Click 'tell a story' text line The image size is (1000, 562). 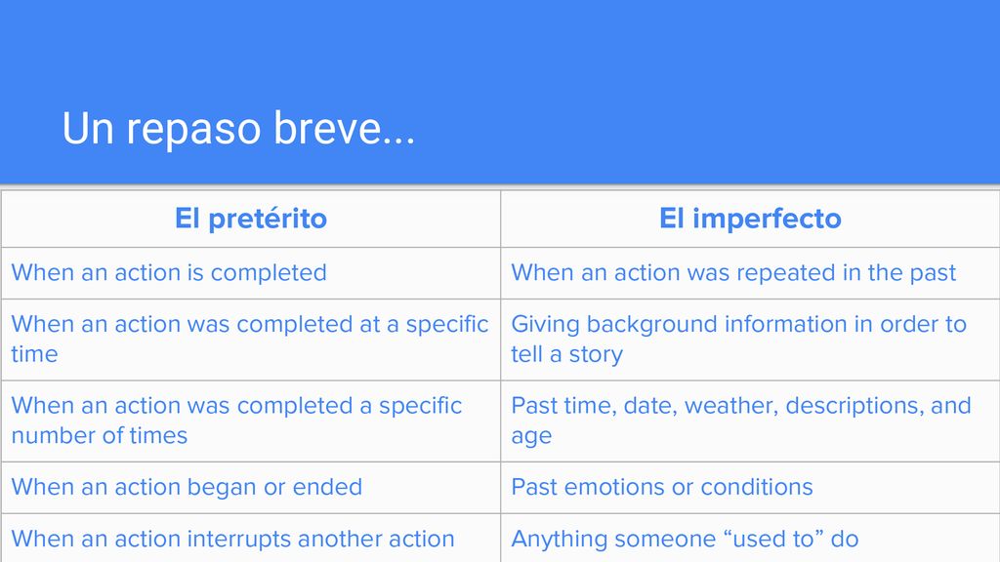567,353
